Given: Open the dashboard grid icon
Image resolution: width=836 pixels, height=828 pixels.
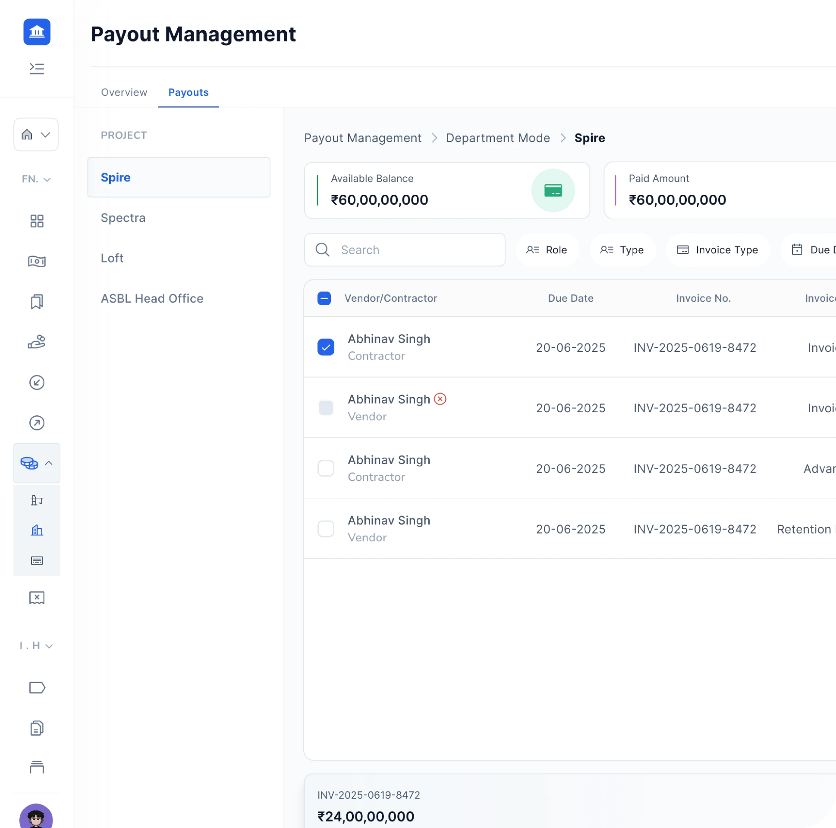Looking at the screenshot, I should tap(37, 221).
